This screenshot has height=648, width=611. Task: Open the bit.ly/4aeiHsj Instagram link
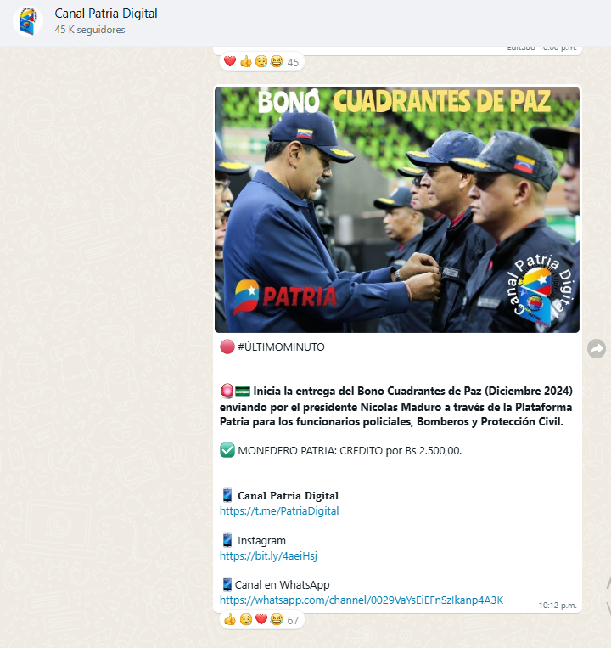click(268, 555)
